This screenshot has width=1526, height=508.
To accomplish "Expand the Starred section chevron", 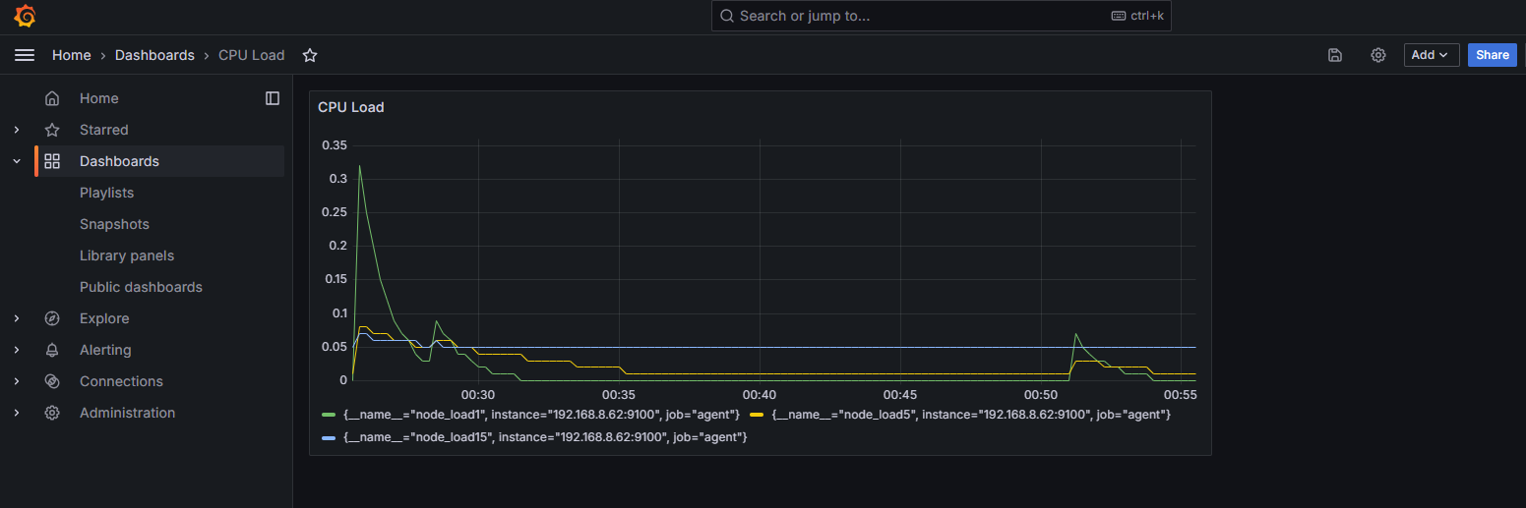I will tap(17, 130).
